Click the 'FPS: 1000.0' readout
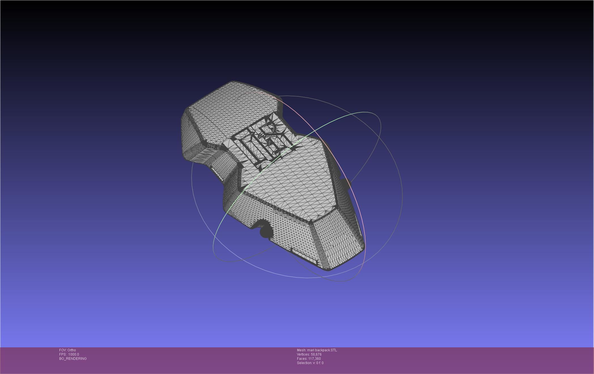Image resolution: width=594 pixels, height=374 pixels. click(x=69, y=354)
